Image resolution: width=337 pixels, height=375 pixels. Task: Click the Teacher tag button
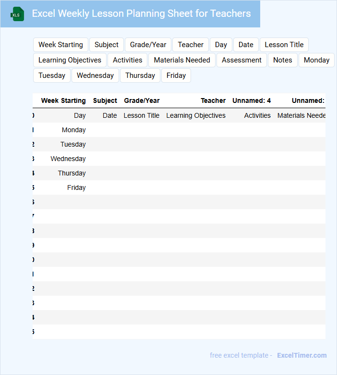[x=191, y=45]
